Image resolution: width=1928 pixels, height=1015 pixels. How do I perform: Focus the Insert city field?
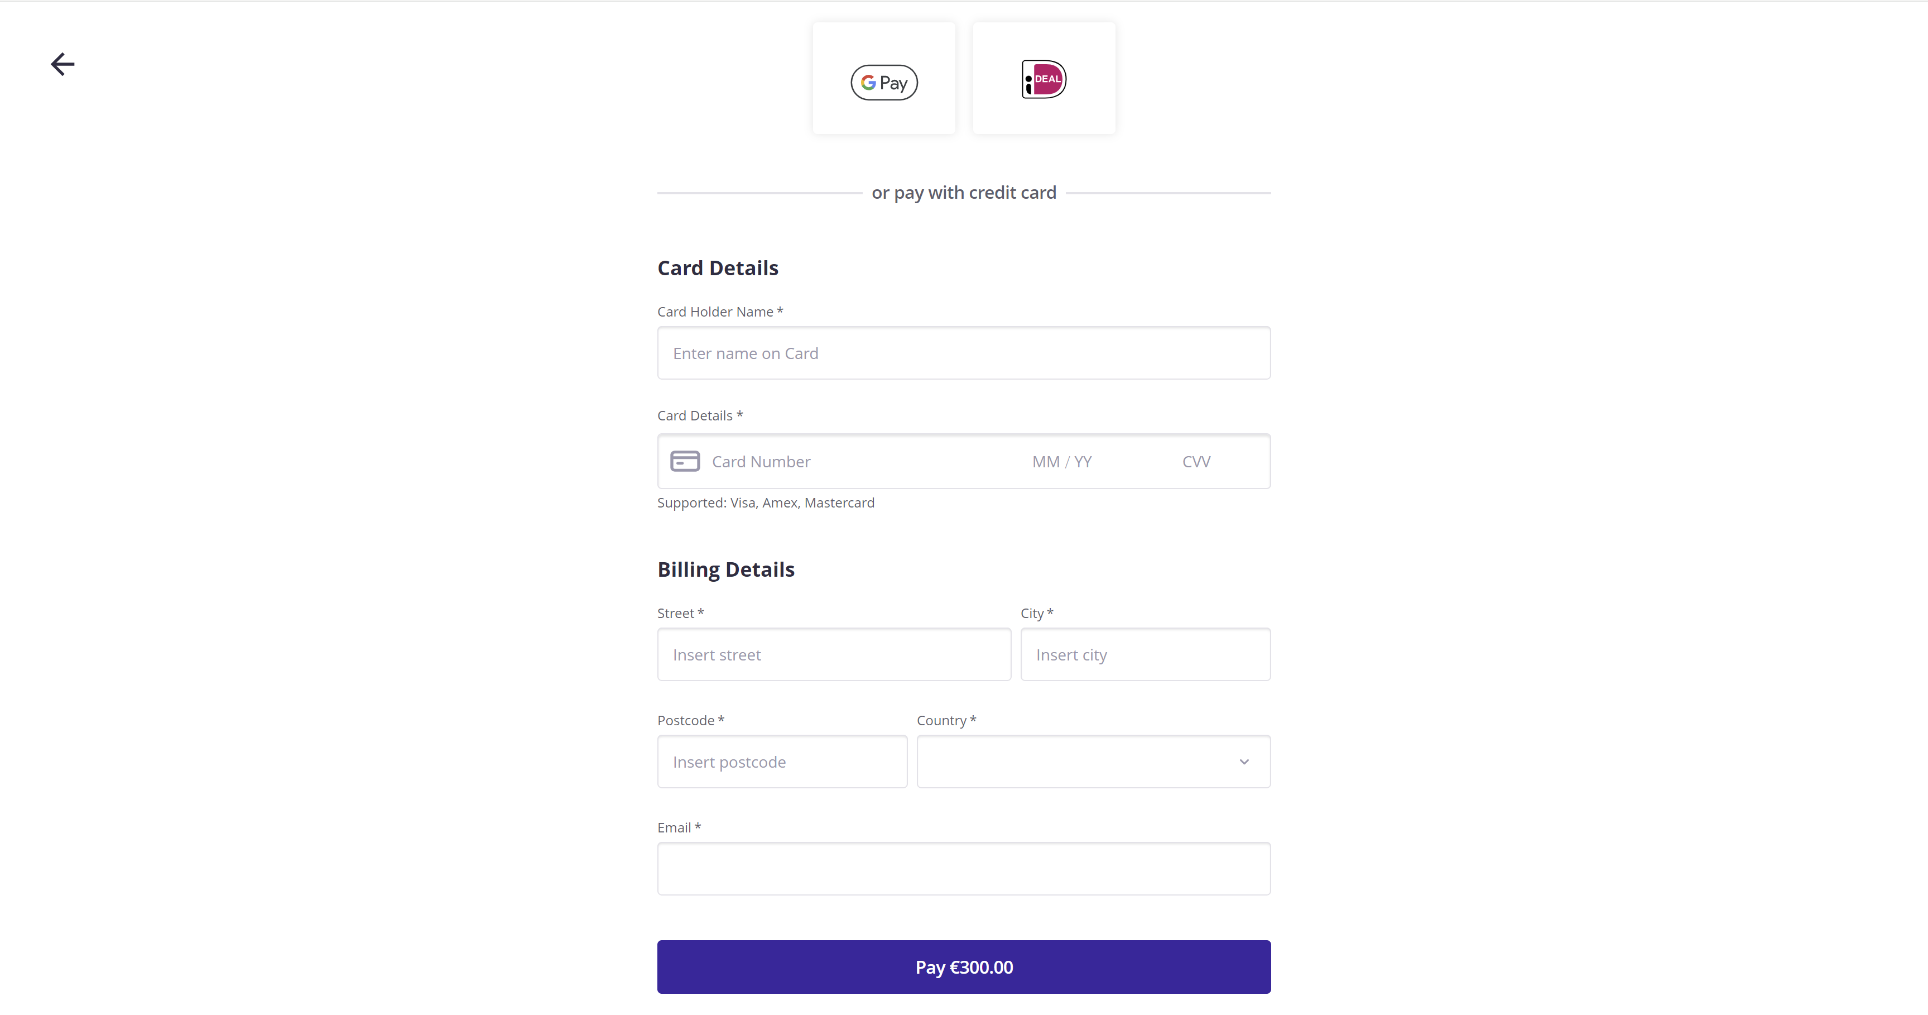coord(1145,654)
